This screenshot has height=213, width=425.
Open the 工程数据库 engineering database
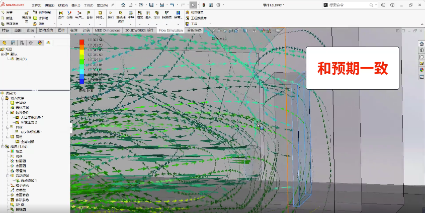coord(196,18)
